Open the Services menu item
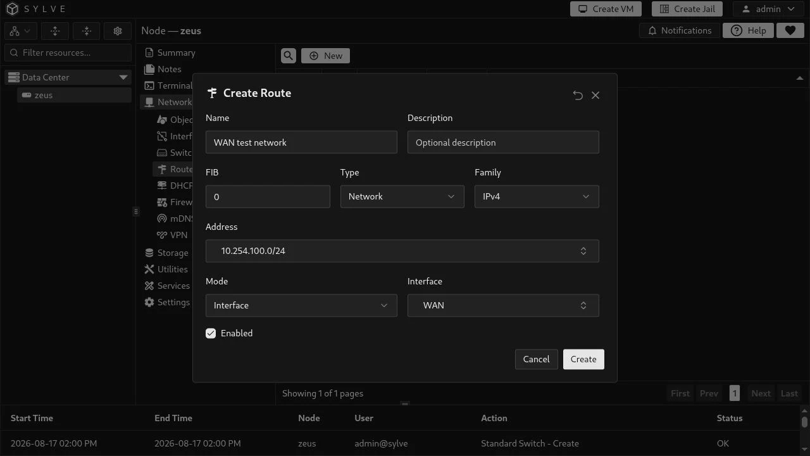The height and width of the screenshot is (456, 810). pyautogui.click(x=167, y=286)
